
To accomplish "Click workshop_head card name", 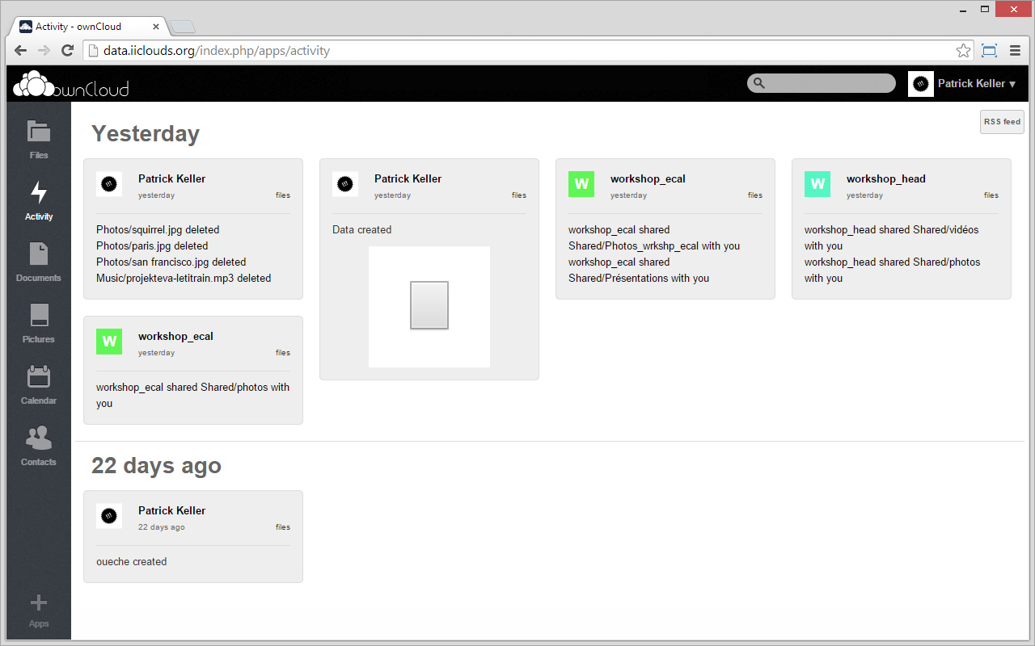I will pos(886,179).
